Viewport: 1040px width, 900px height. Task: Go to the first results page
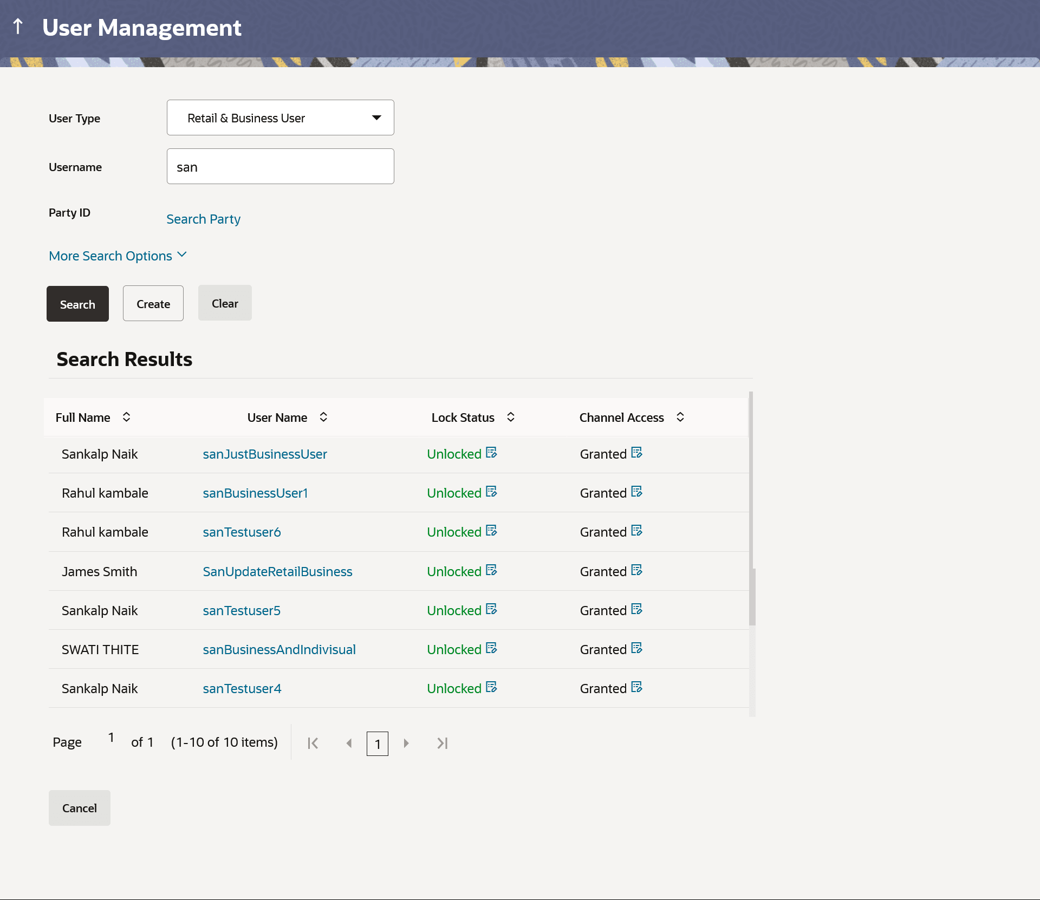(313, 743)
